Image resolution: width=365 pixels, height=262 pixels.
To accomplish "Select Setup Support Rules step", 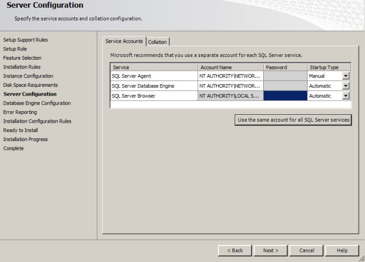I will 25,40.
